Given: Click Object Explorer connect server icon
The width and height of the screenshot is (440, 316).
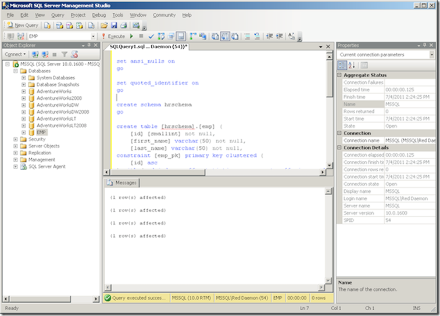Looking at the screenshot, I should coord(35,54).
